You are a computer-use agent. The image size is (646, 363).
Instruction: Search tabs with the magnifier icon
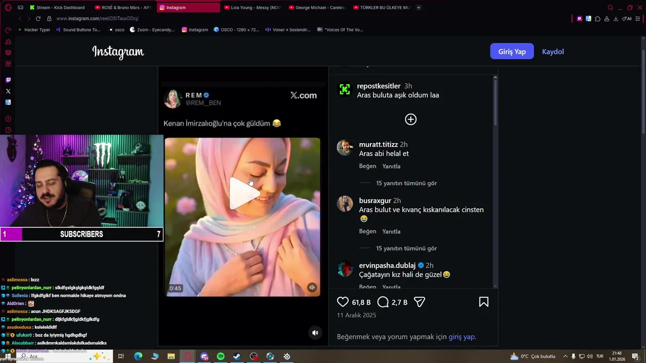point(610,8)
